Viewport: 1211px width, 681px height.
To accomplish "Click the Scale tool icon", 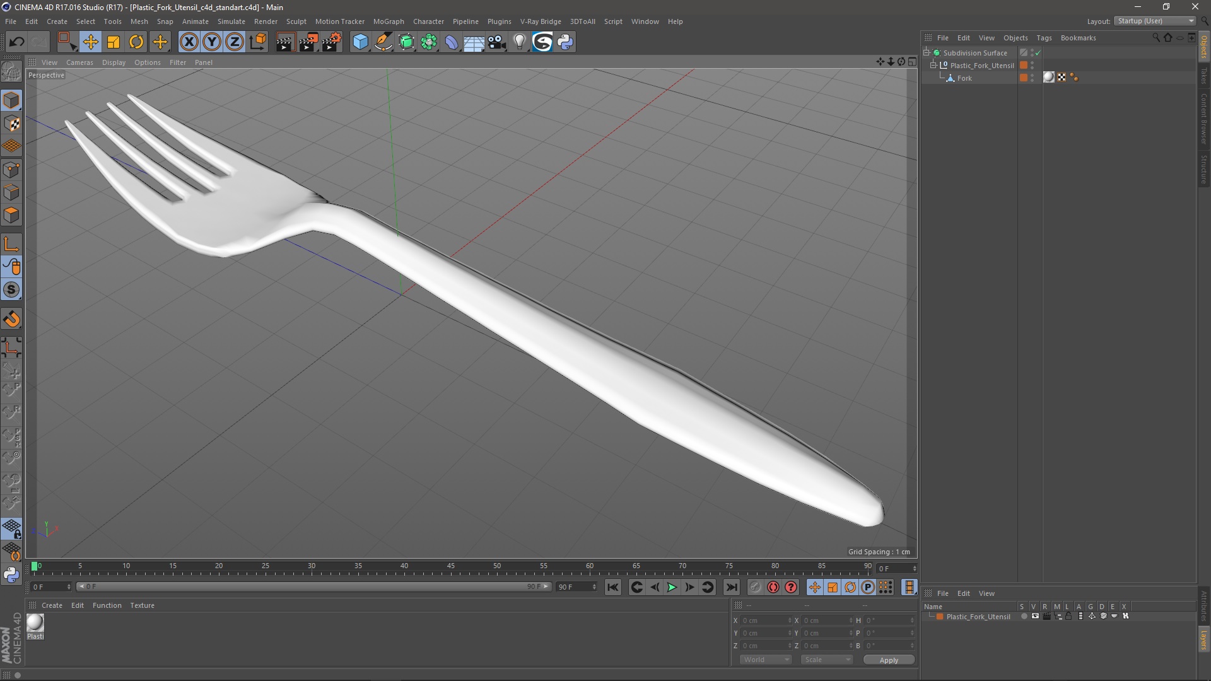I will [x=114, y=42].
